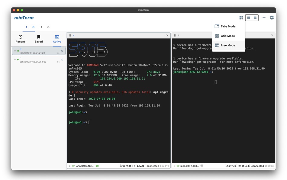The height and width of the screenshot is (180, 287).
Task: Switch to the session tab labelled t
Action: tap(26, 27)
